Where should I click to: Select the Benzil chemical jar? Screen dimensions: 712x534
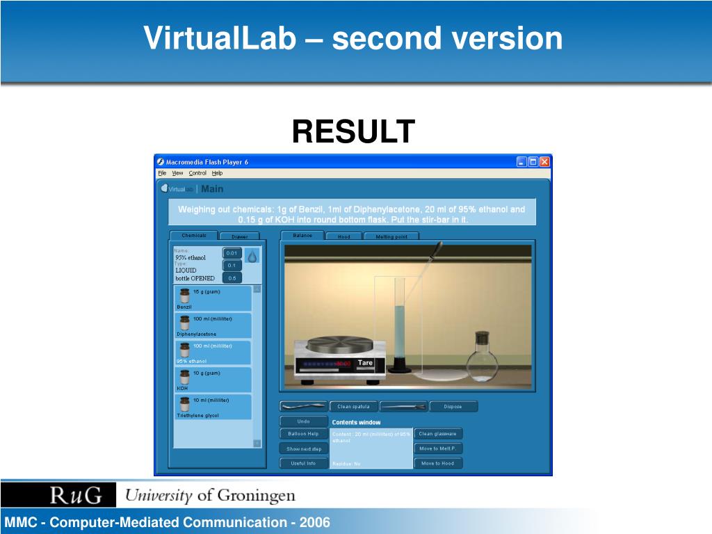coord(213,298)
